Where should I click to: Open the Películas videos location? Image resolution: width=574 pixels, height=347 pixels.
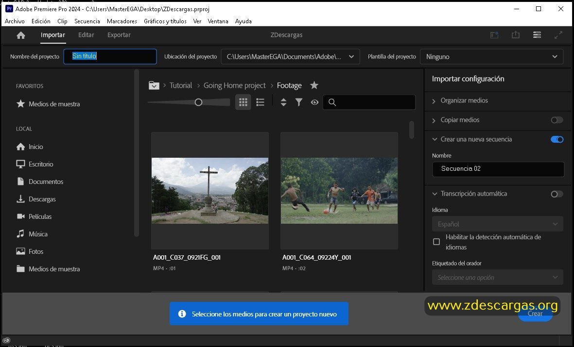point(34,216)
